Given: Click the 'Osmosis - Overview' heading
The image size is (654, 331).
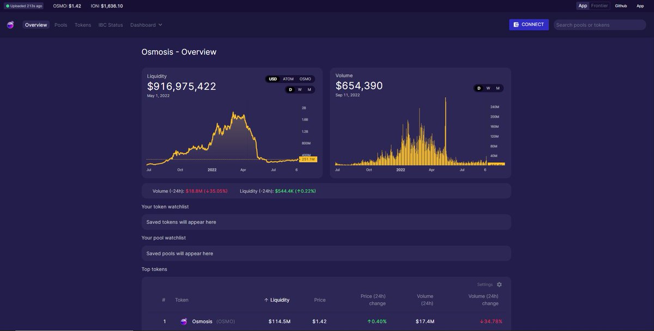Looking at the screenshot, I should 179,52.
